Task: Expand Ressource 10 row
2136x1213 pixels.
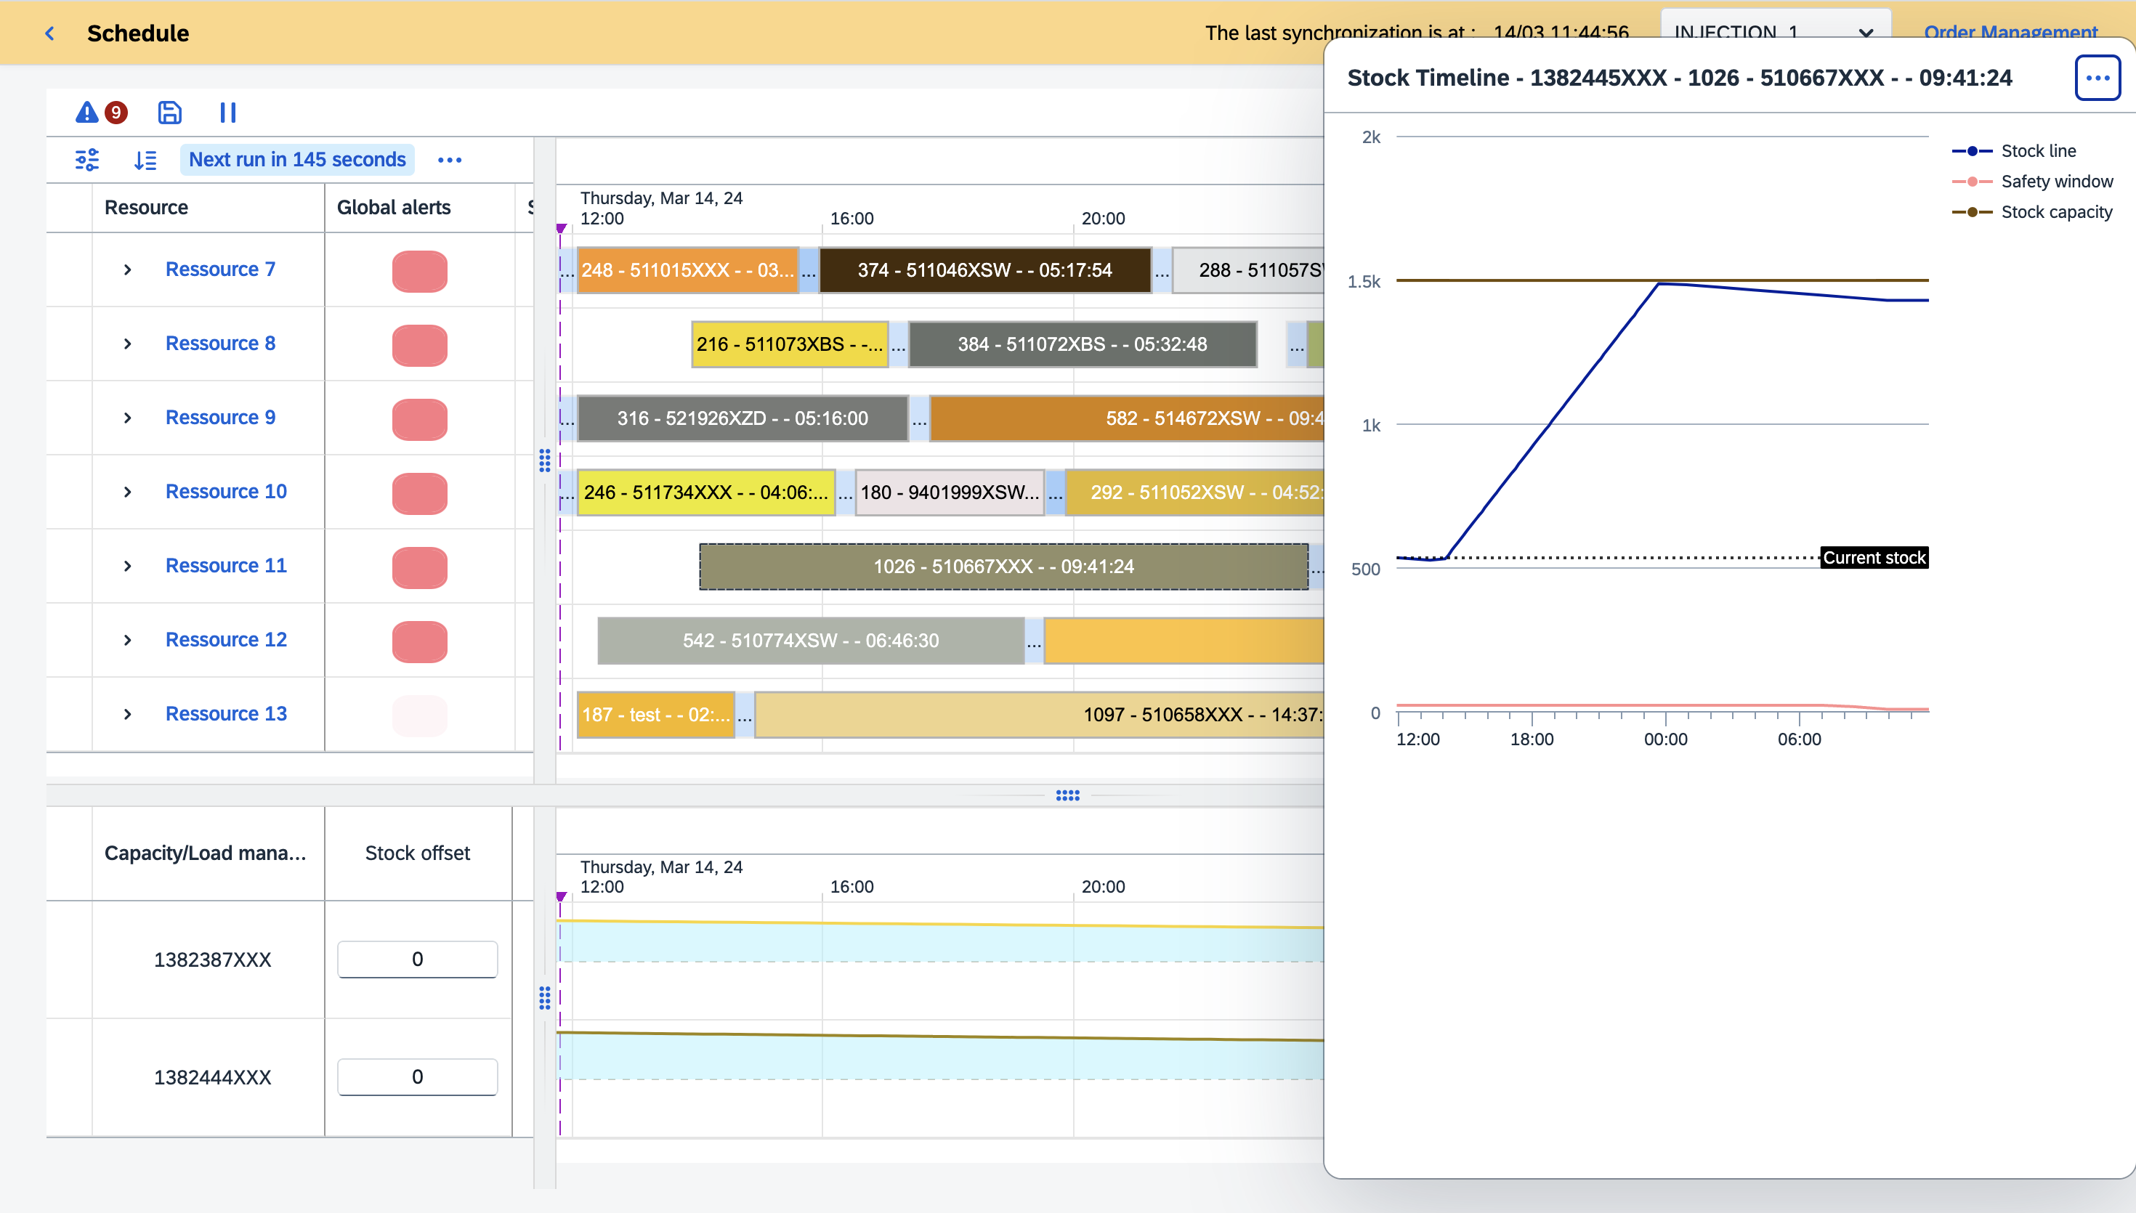Action: coord(127,492)
